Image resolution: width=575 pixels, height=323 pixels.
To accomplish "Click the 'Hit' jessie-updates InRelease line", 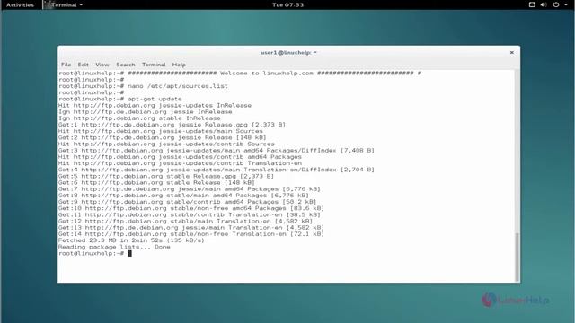I will pyautogui.click(x=155, y=106).
